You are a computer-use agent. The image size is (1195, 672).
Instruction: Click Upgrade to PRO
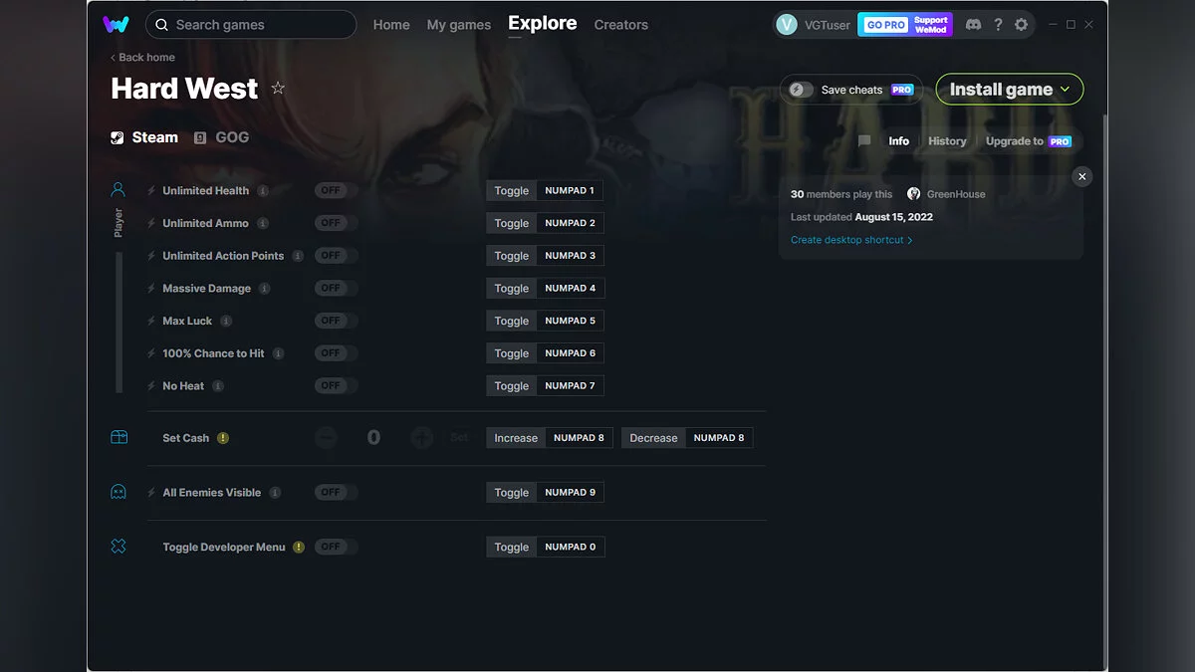click(1029, 141)
